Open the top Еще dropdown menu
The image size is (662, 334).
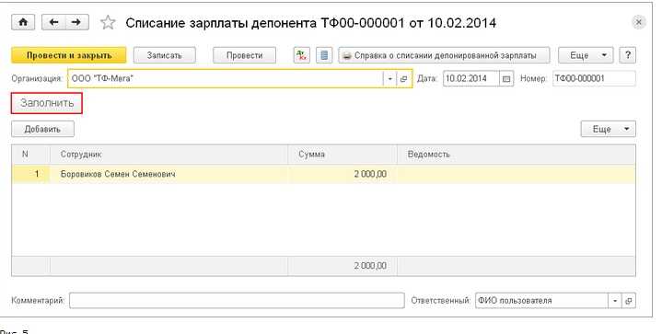pyautogui.click(x=586, y=55)
